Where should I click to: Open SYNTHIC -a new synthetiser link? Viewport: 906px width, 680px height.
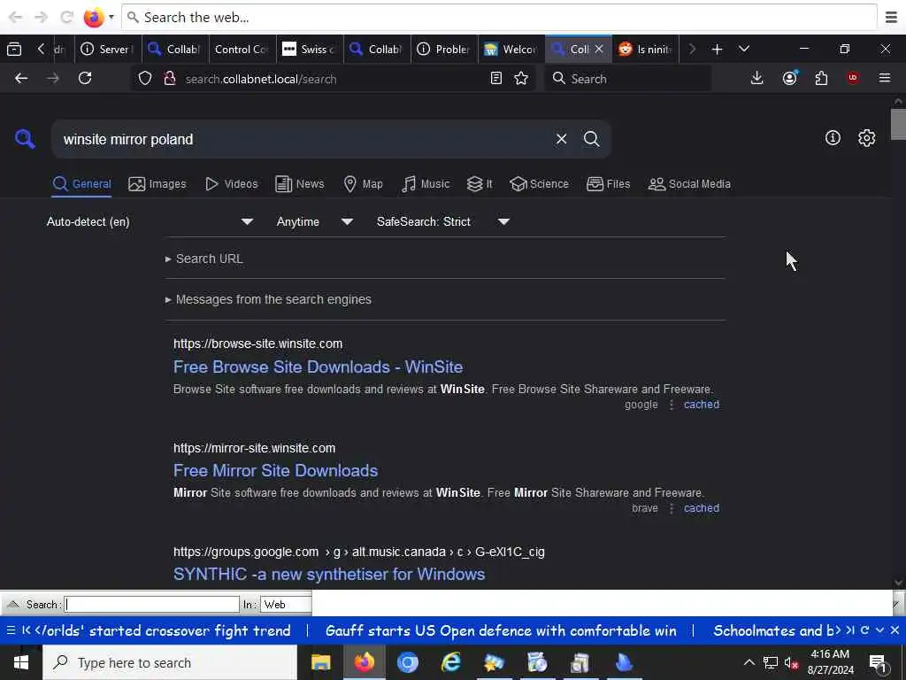[329, 574]
